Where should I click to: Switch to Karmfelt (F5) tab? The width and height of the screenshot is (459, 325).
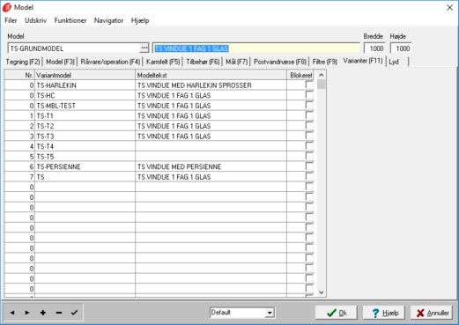click(x=163, y=62)
